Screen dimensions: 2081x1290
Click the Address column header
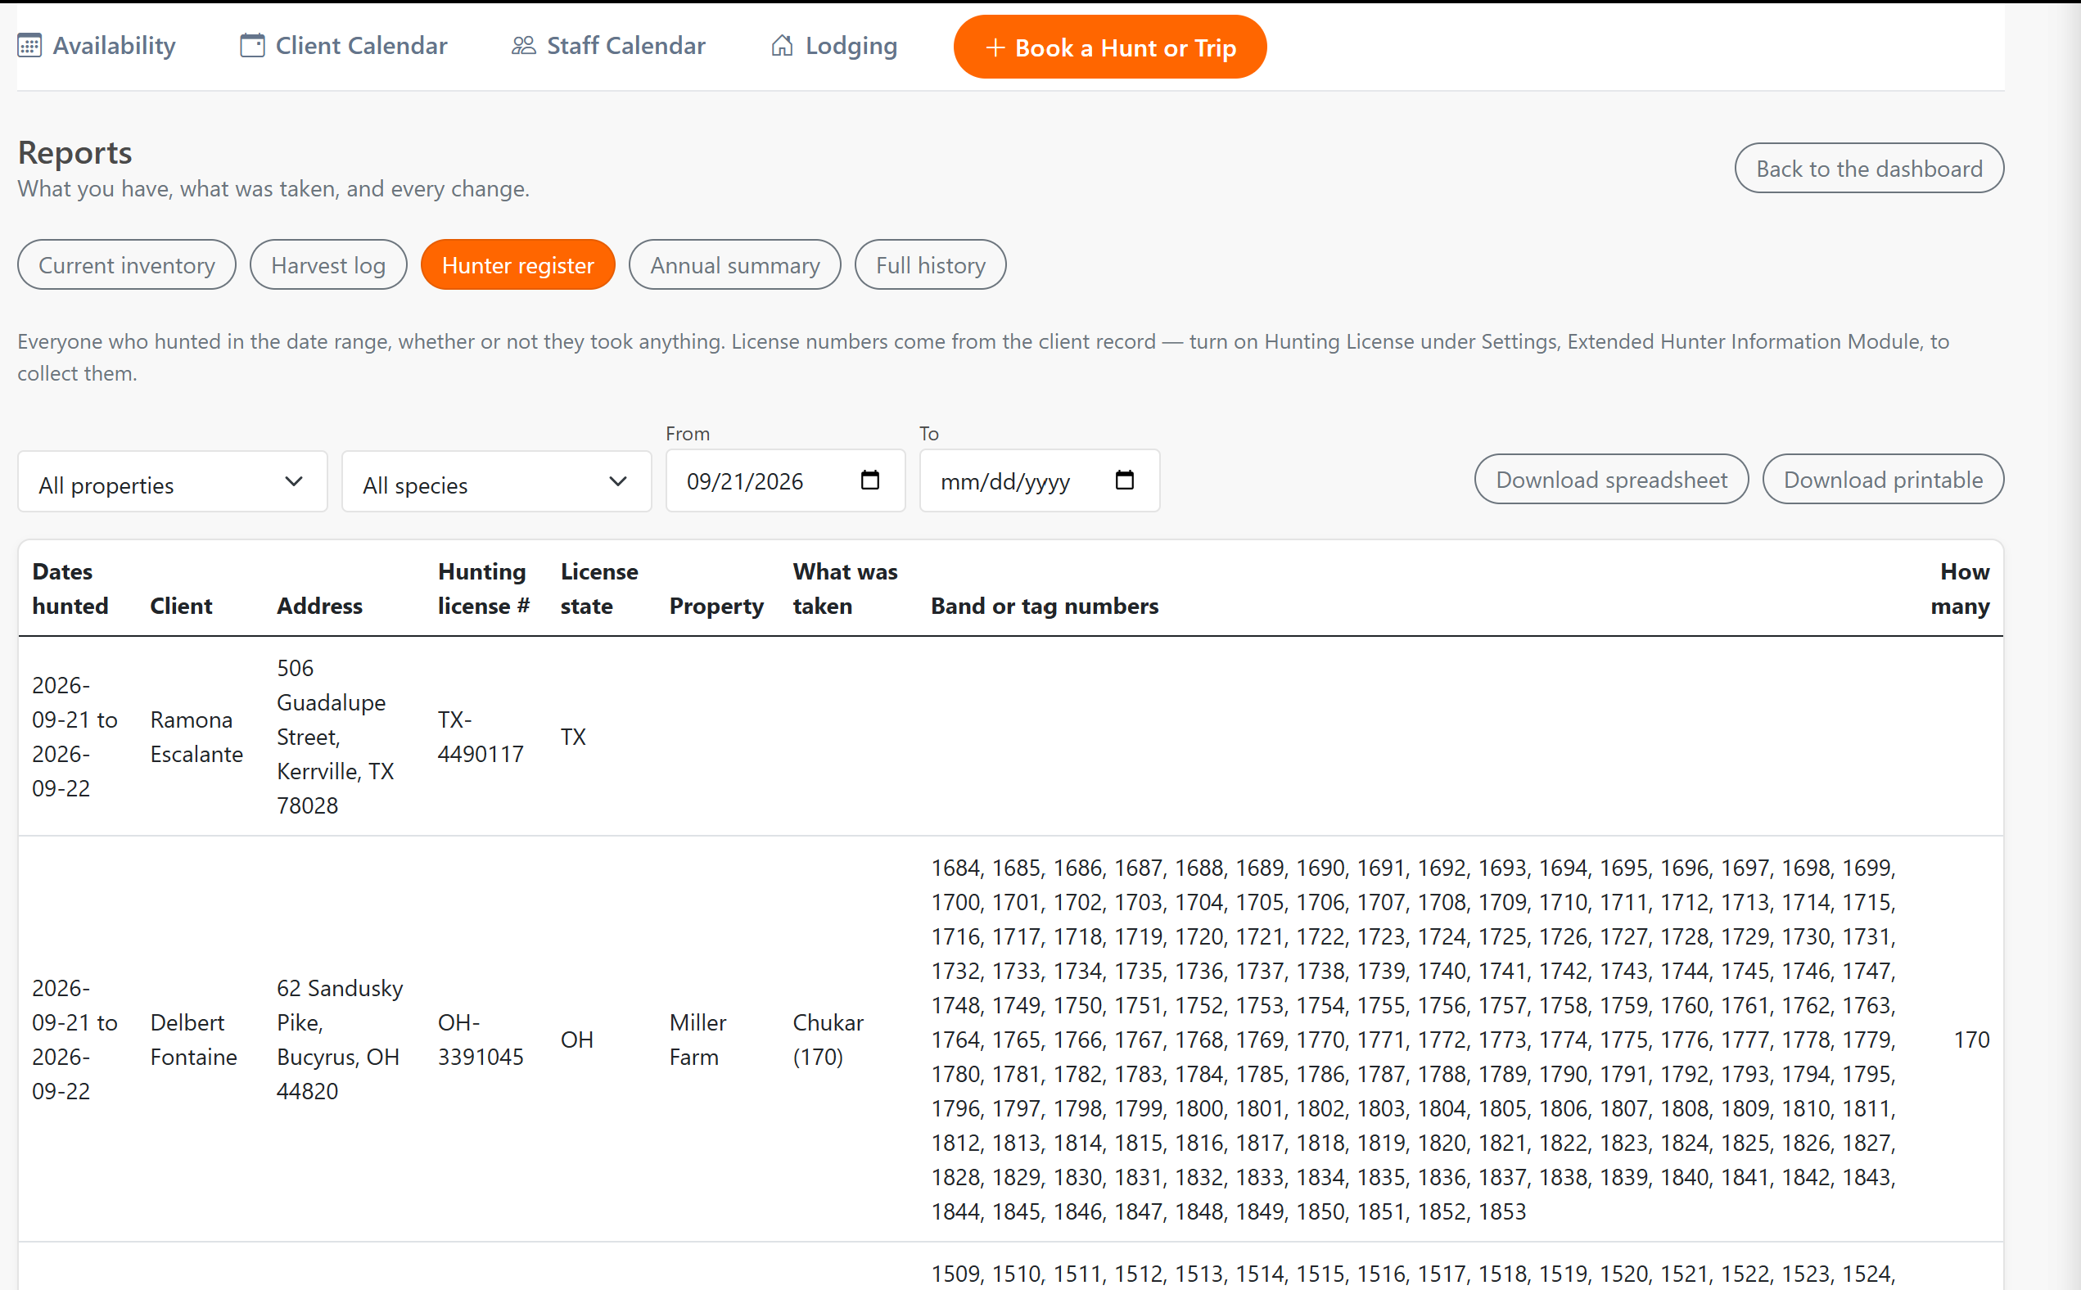click(x=319, y=606)
